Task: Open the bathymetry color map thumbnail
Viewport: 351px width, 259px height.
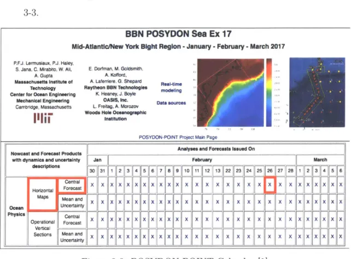Action: pos(231,93)
